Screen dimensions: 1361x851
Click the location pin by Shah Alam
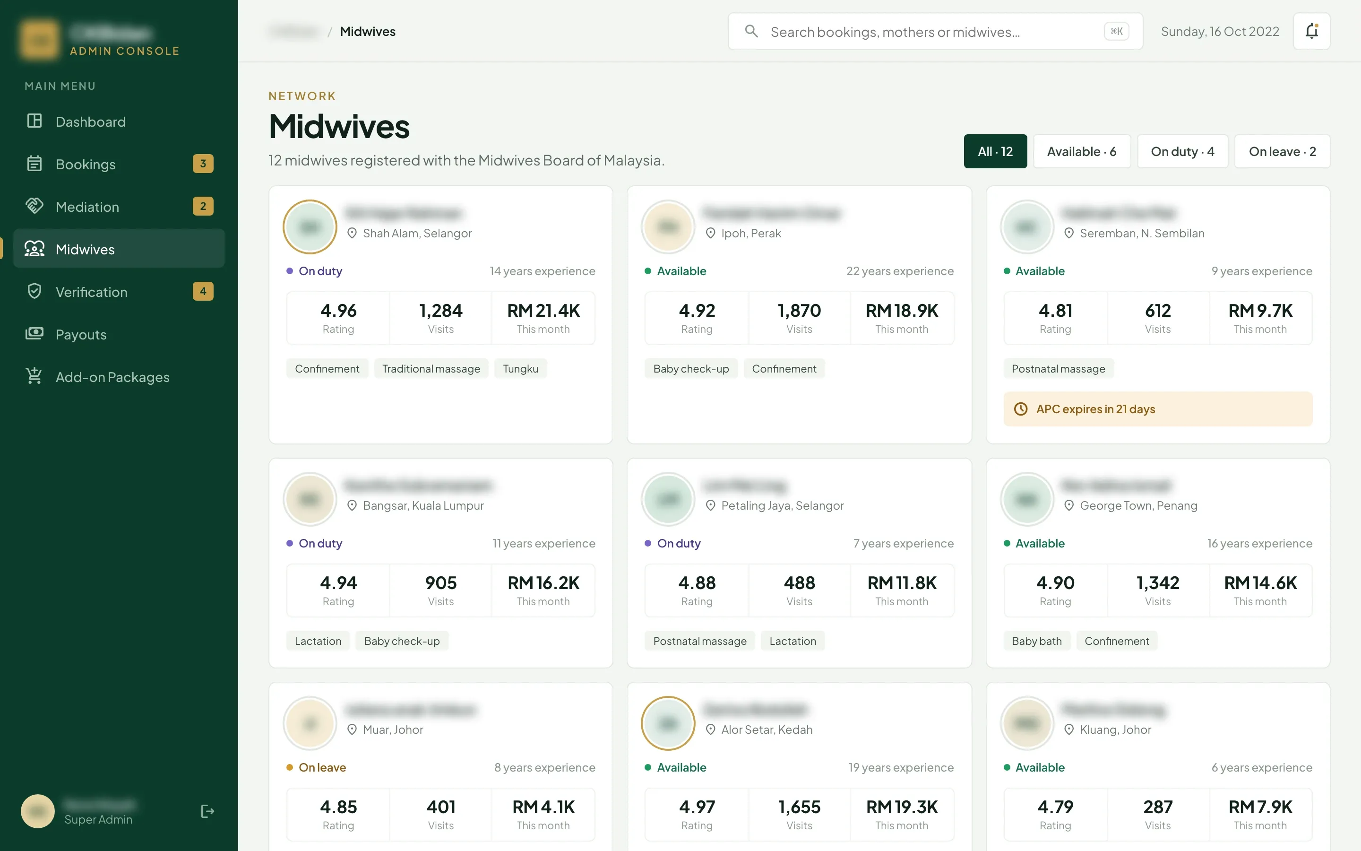tap(352, 233)
